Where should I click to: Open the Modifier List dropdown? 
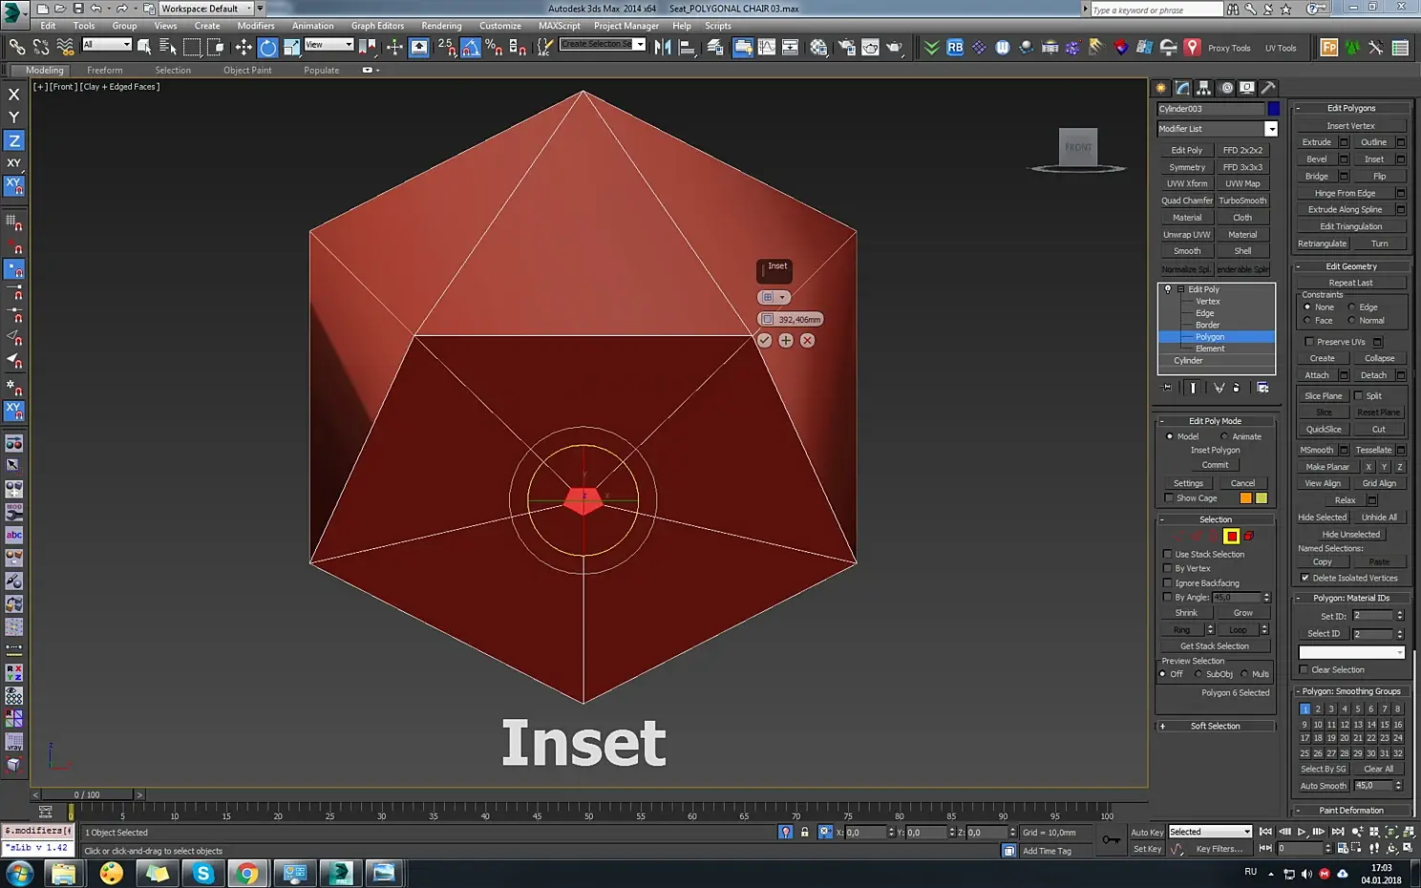coord(1271,129)
